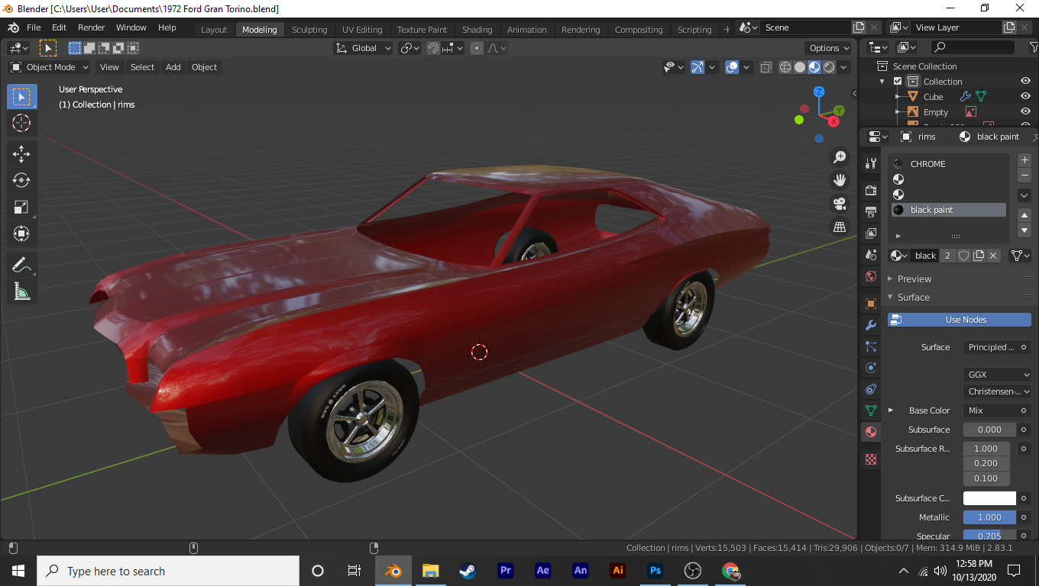
Task: Open the Object Data mesh properties tab
Action: [870, 411]
